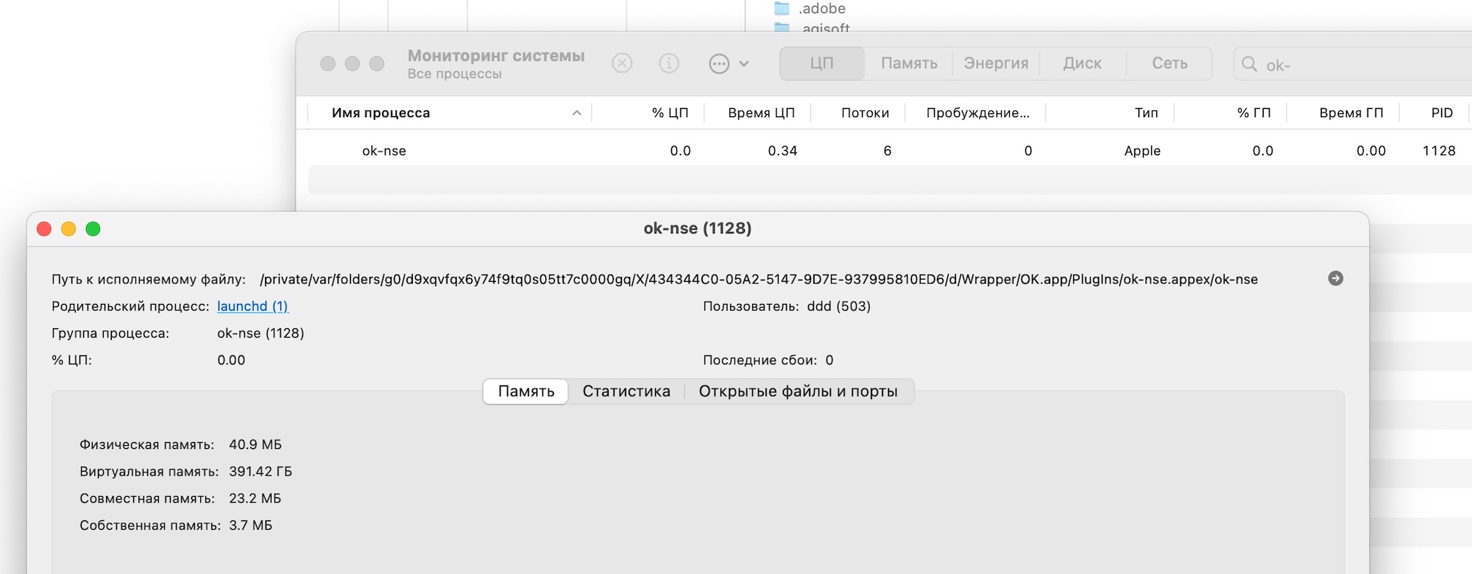Click the Группа процесса ok-nse (1128) value
Screen dimensions: 1472x574
click(x=261, y=333)
